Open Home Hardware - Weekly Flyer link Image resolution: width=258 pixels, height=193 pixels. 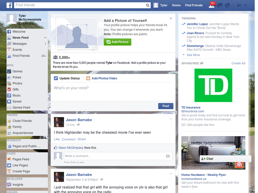204,175
